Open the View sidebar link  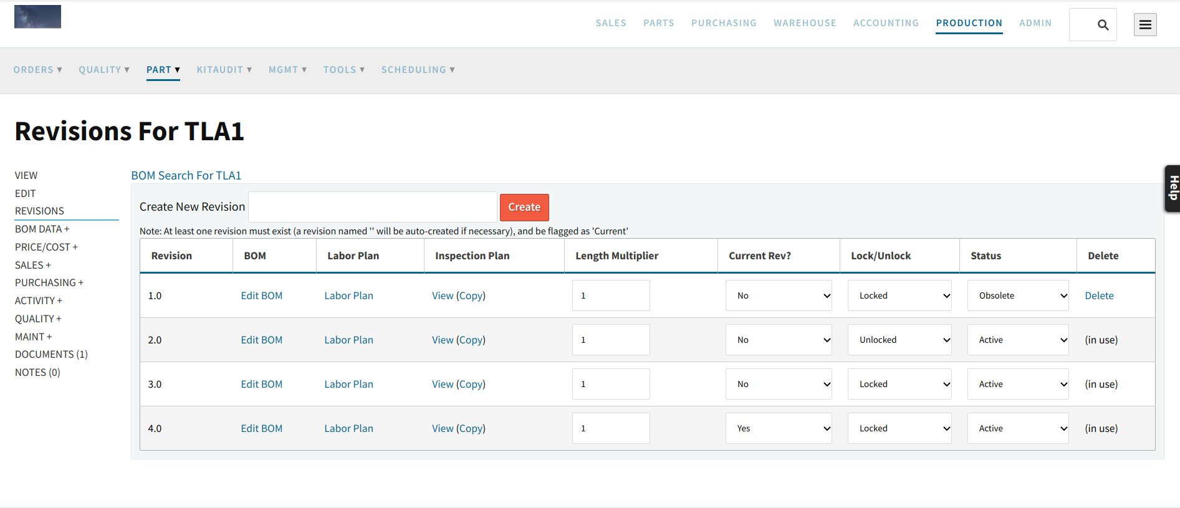tap(26, 176)
